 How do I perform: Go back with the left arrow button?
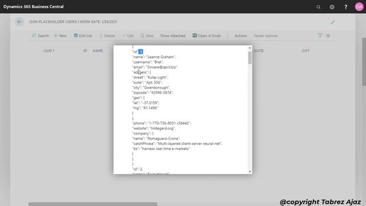point(19,22)
